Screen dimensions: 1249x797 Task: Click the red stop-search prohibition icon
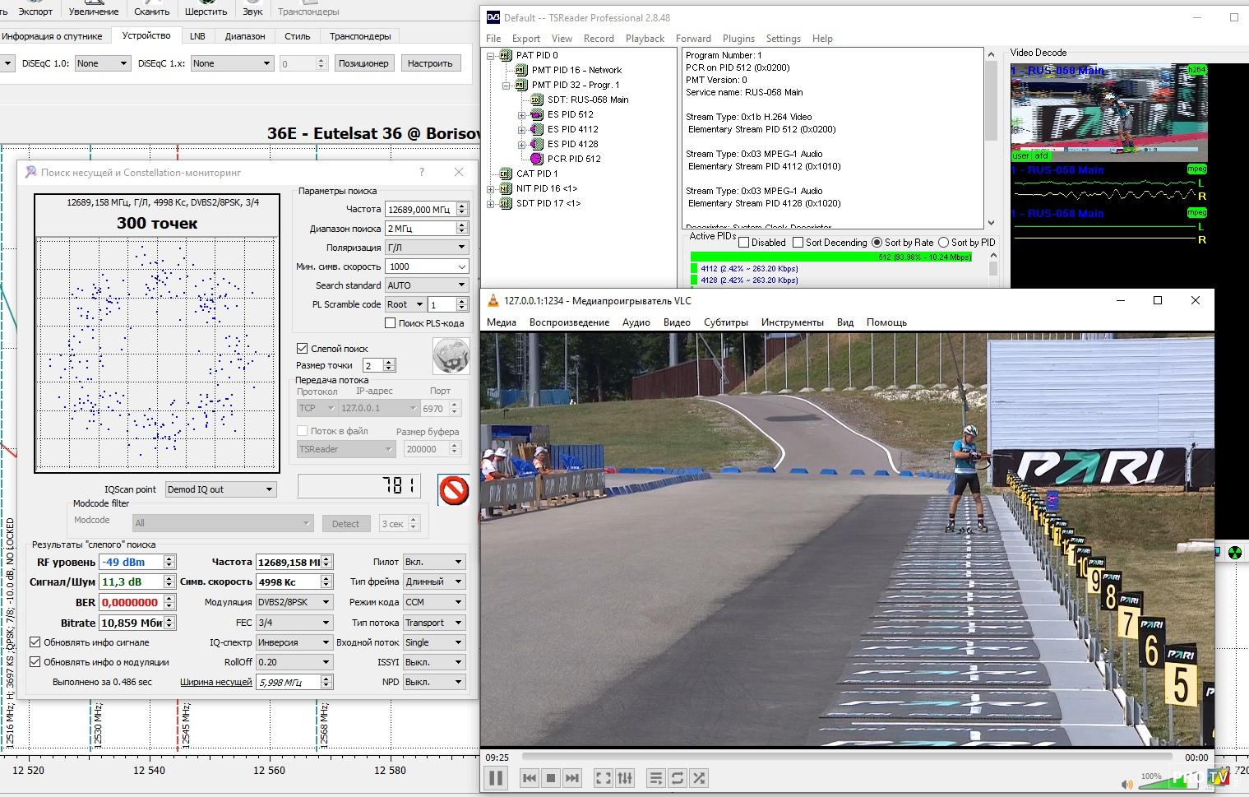coord(453,490)
